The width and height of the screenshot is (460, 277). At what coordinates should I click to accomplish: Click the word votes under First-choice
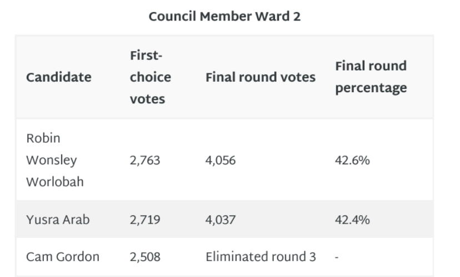pos(147,99)
